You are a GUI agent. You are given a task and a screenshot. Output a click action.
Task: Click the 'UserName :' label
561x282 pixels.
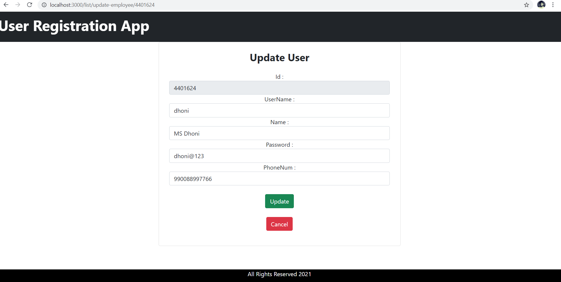pyautogui.click(x=279, y=99)
